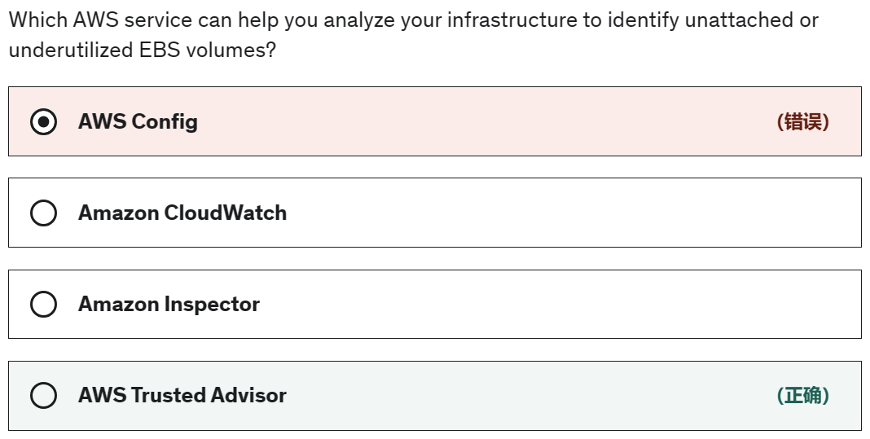Click the red "(错误)" incorrect marker
Viewport: 870px width, 439px height.
pyautogui.click(x=802, y=122)
